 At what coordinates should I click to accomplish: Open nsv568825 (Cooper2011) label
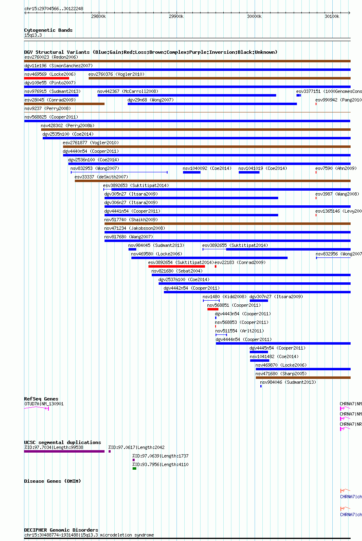pos(51,117)
